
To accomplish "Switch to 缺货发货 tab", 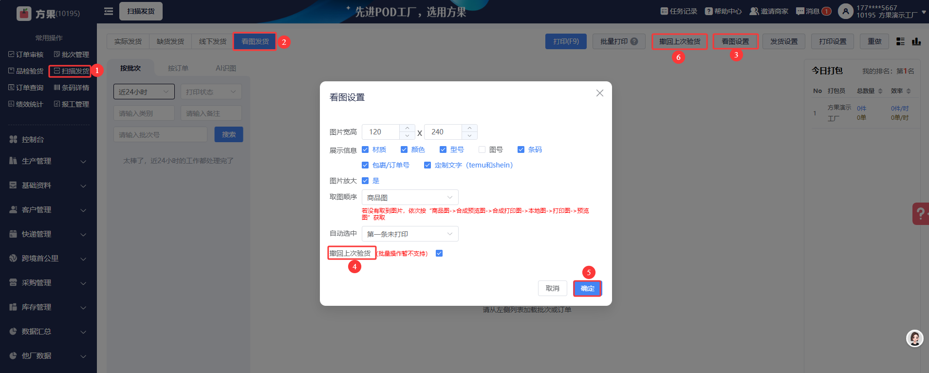I will click(x=170, y=41).
